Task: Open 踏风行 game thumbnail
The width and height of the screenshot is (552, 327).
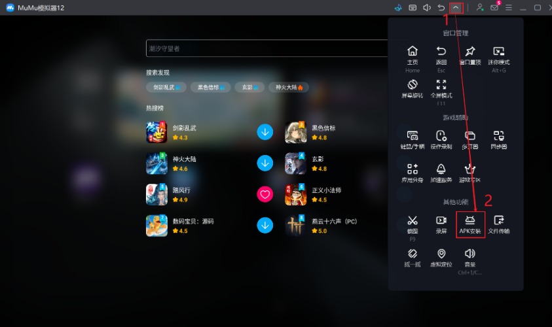Action: point(156,194)
